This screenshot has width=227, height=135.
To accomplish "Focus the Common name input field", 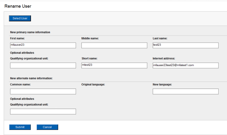I will click(x=43, y=91).
